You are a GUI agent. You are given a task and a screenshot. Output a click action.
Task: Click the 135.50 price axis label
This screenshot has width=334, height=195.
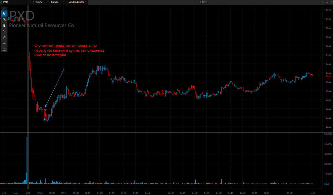pos(328,10)
